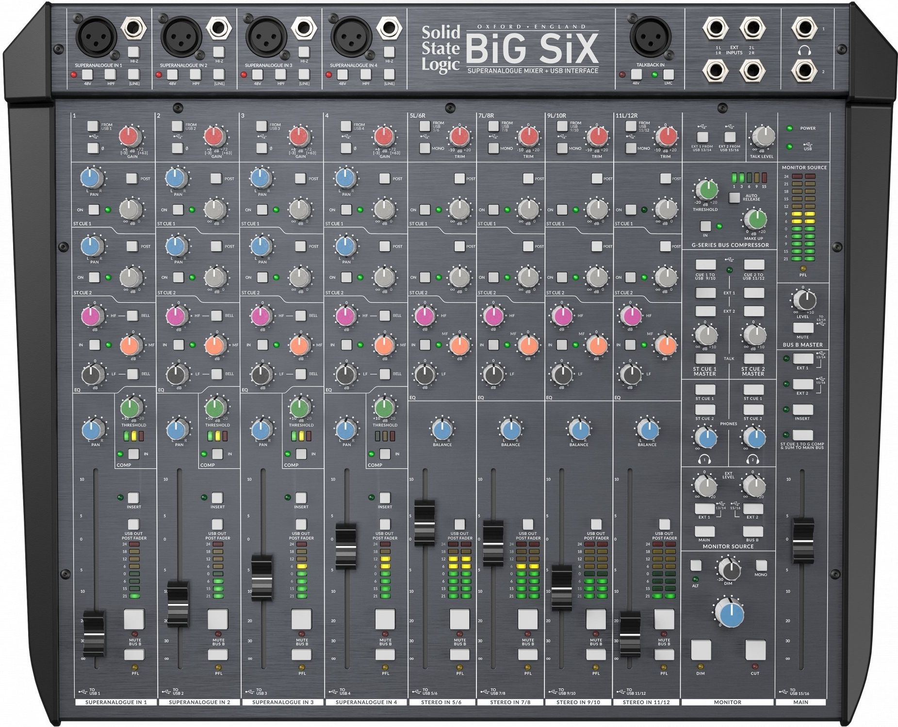Click the large Mute button on channel 1
Screen dimensions: 898x727
(134, 619)
